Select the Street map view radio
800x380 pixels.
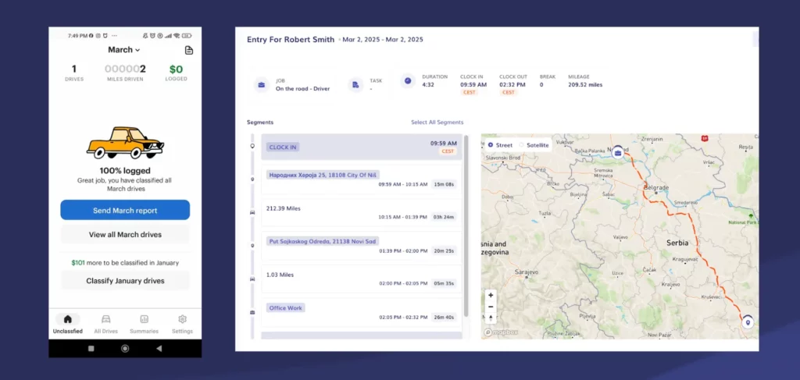491,145
